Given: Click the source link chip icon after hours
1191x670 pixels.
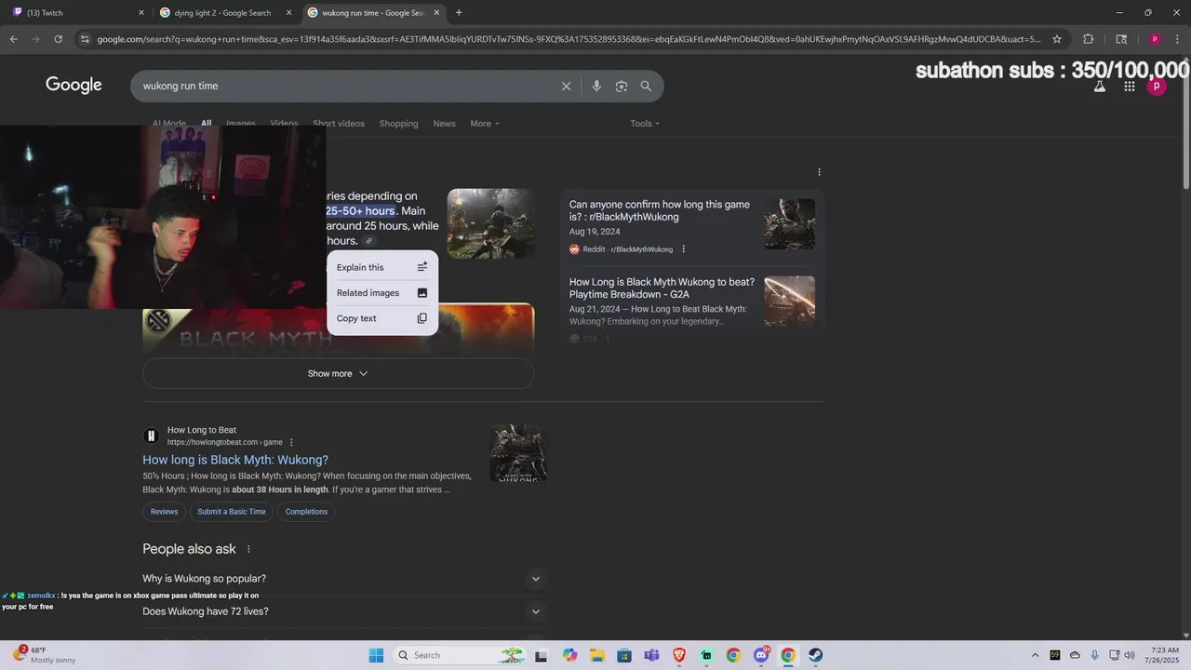Looking at the screenshot, I should pyautogui.click(x=368, y=241).
